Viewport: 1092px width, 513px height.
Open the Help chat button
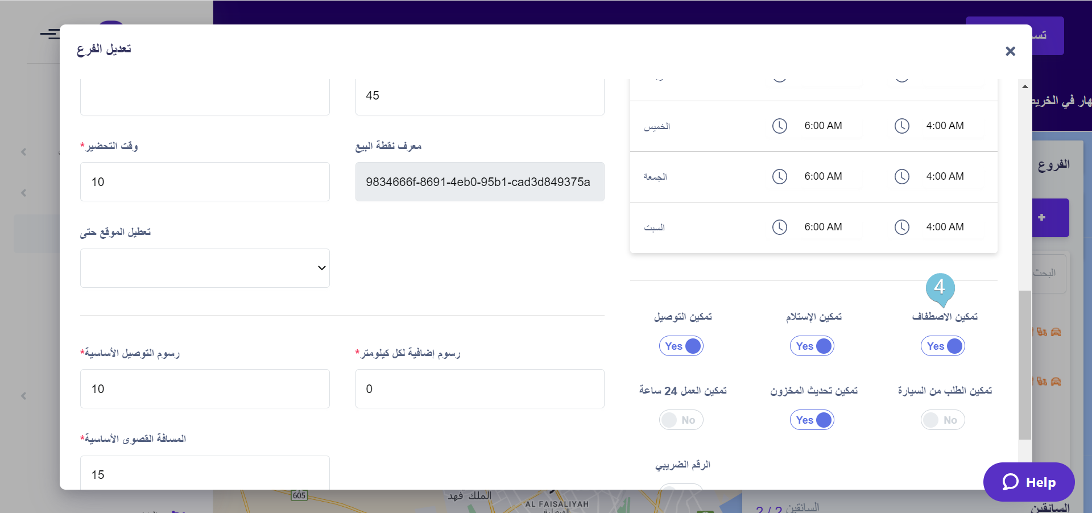[x=1029, y=482]
